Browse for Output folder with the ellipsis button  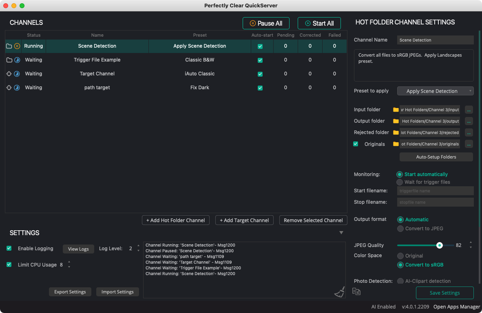(x=469, y=121)
